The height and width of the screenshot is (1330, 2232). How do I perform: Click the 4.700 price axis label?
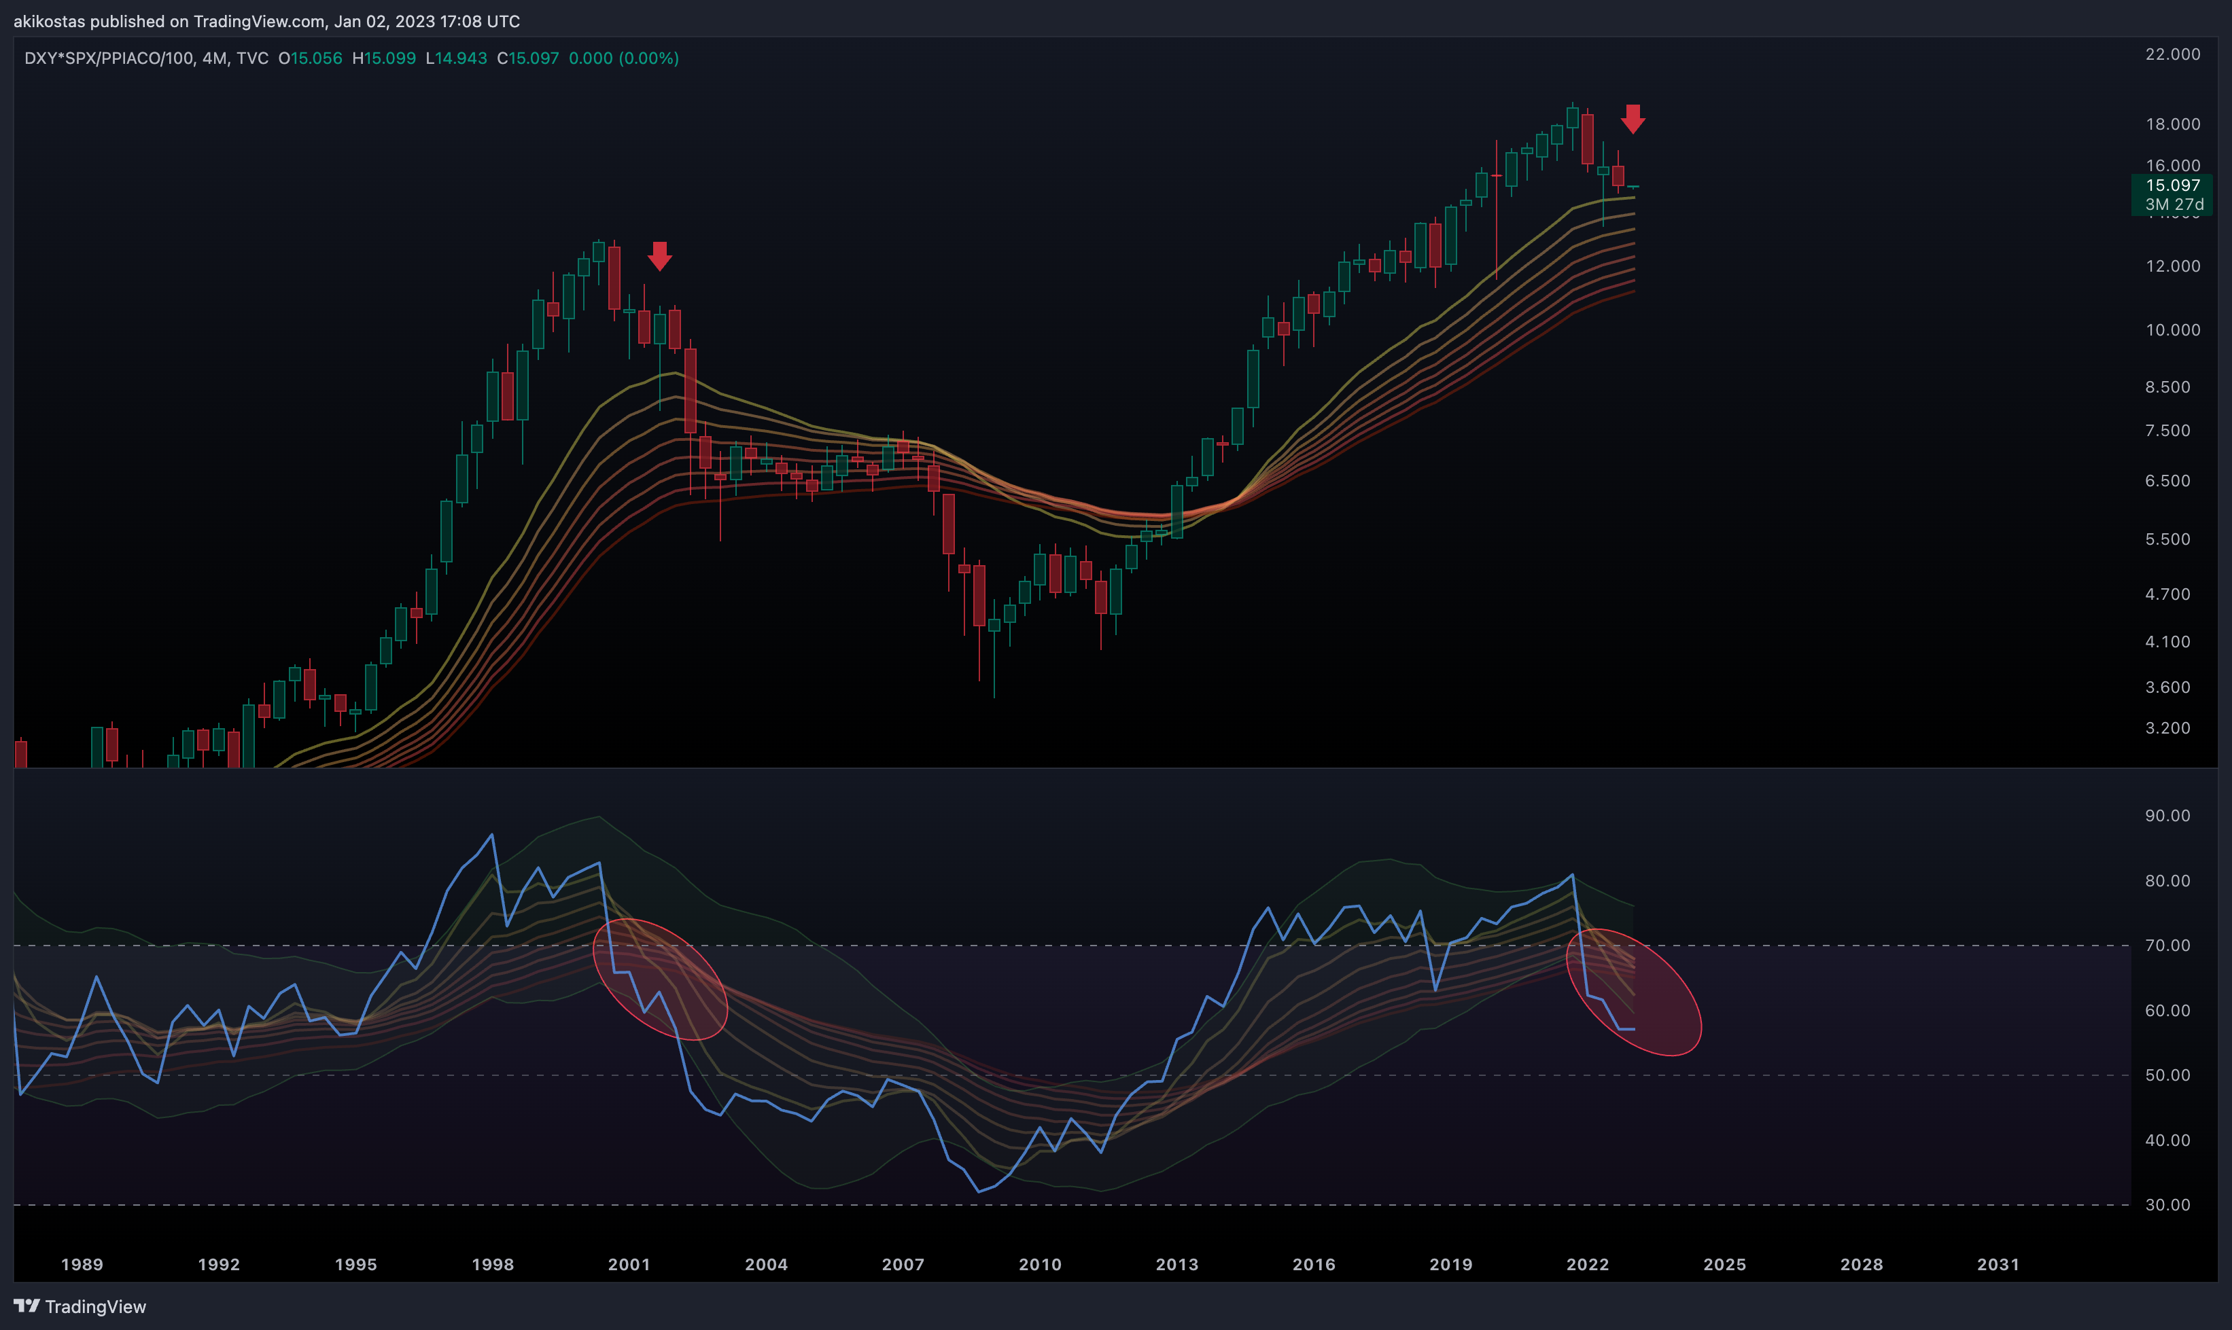pos(2167,594)
